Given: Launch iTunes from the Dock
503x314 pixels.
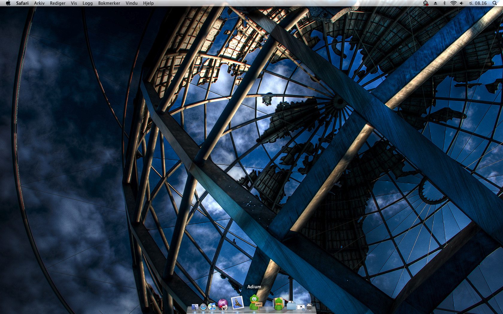Looking at the screenshot, I should tap(212, 307).
